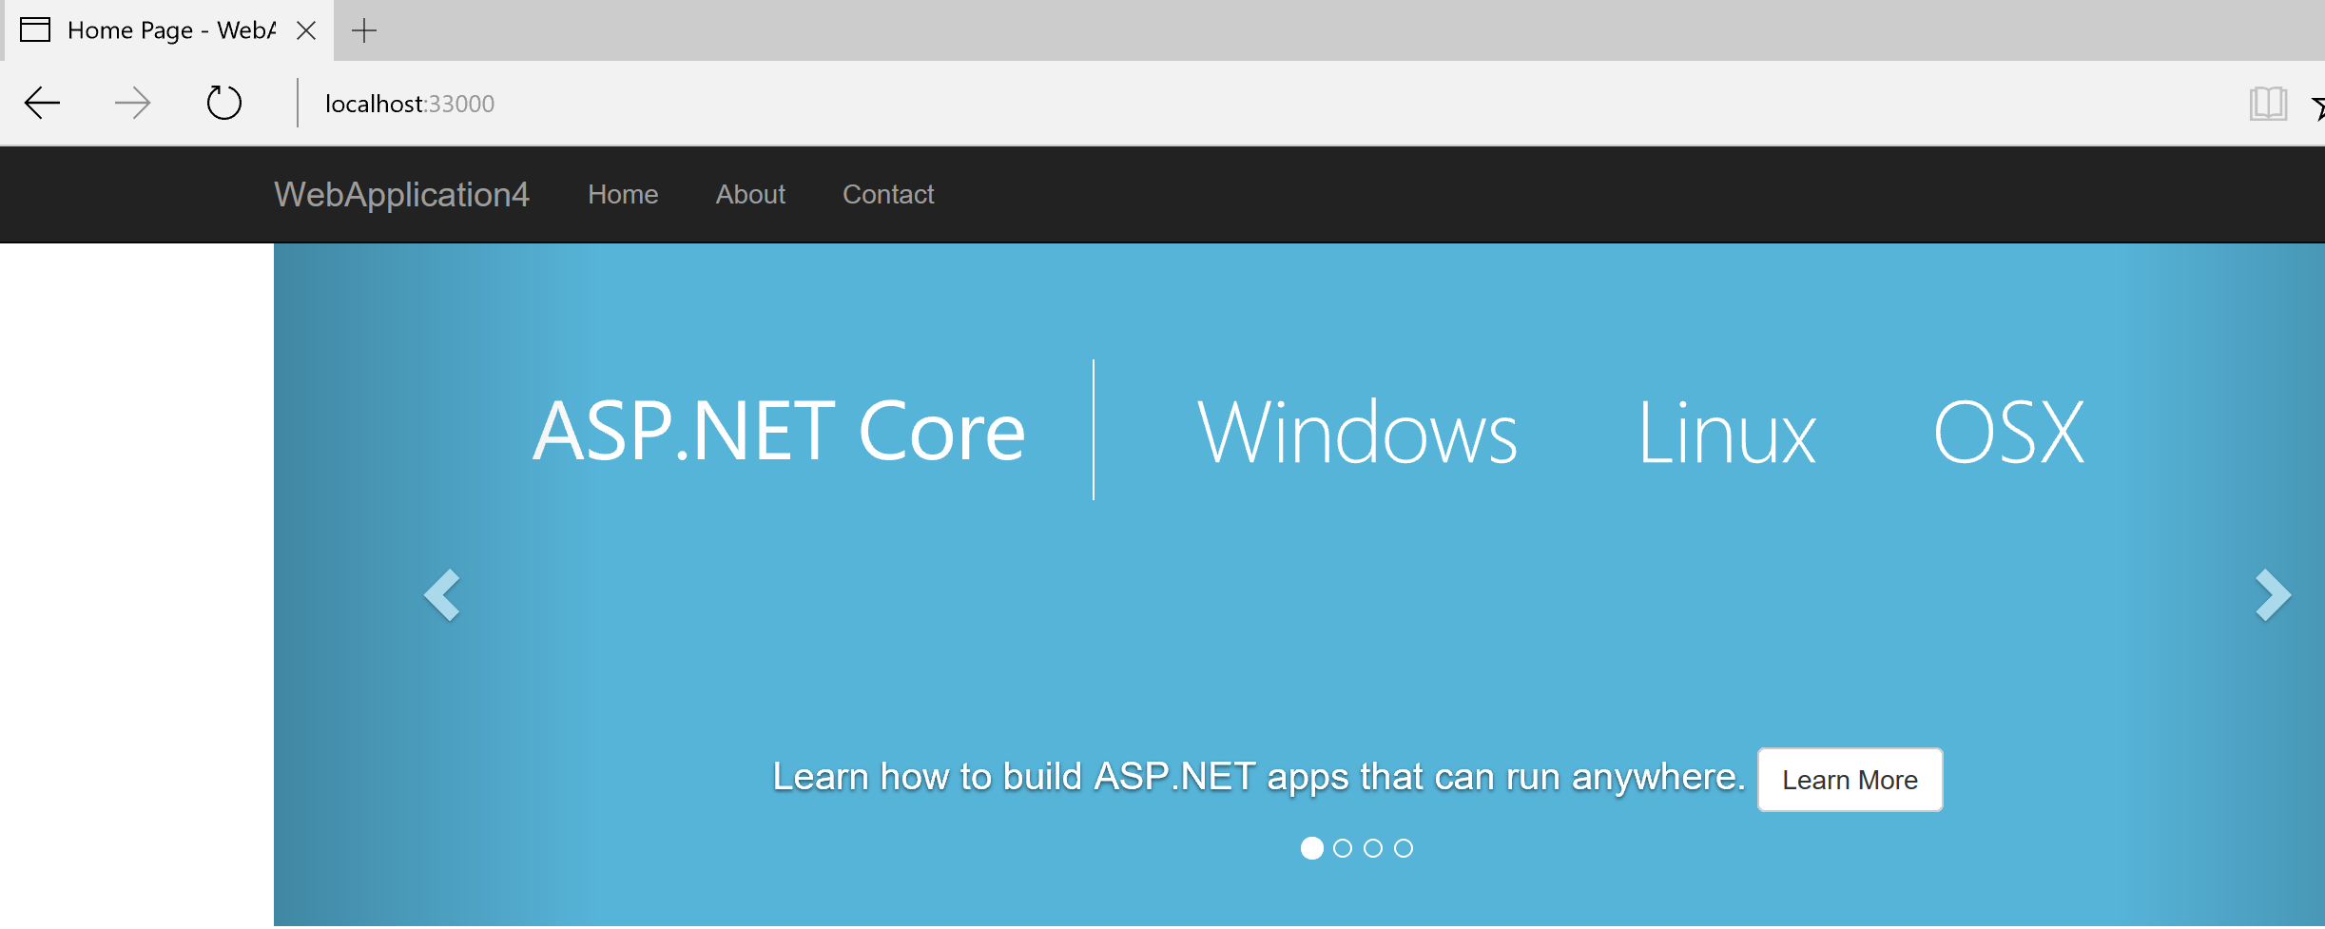
Task: Advance to next carousel slide
Action: pos(2273,595)
